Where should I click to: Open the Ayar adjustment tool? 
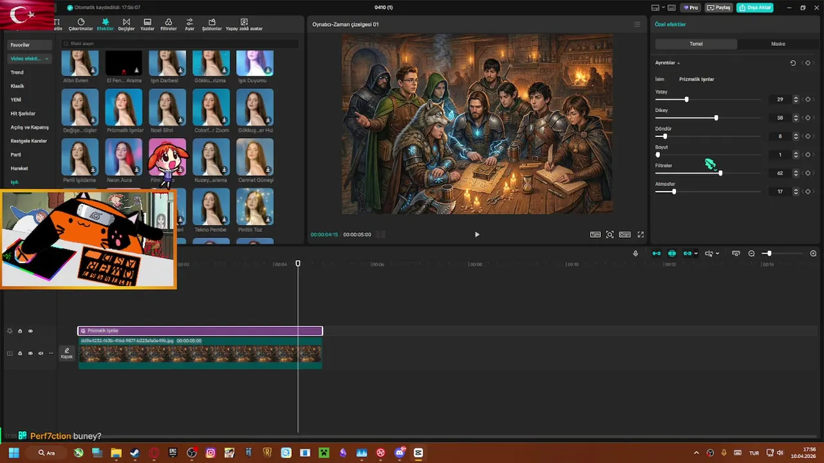point(189,24)
